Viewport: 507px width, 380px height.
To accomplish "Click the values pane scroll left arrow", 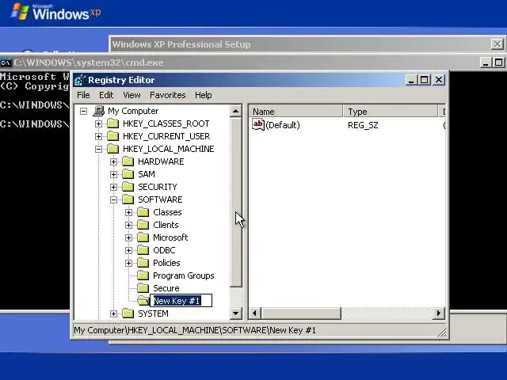I will 255,313.
